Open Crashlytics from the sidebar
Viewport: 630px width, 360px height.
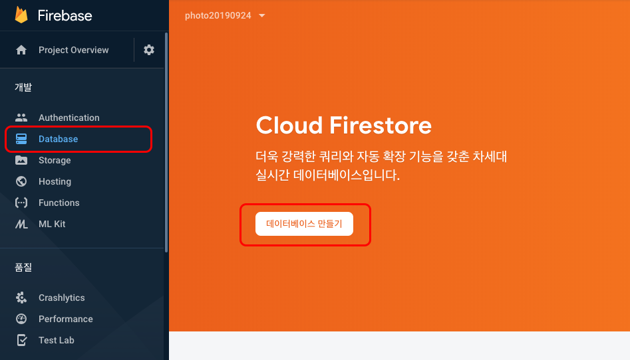61,298
